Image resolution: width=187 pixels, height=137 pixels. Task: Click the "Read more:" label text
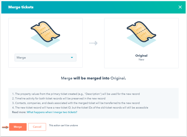19,112
